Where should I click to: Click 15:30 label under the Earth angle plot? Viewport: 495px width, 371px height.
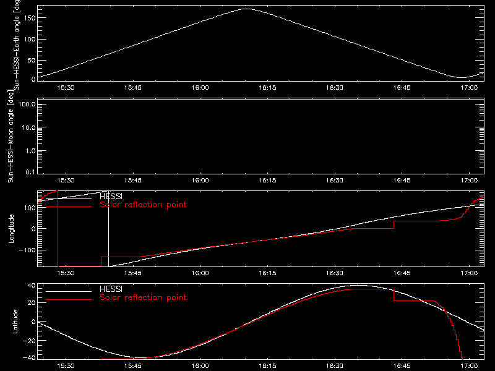coord(66,88)
